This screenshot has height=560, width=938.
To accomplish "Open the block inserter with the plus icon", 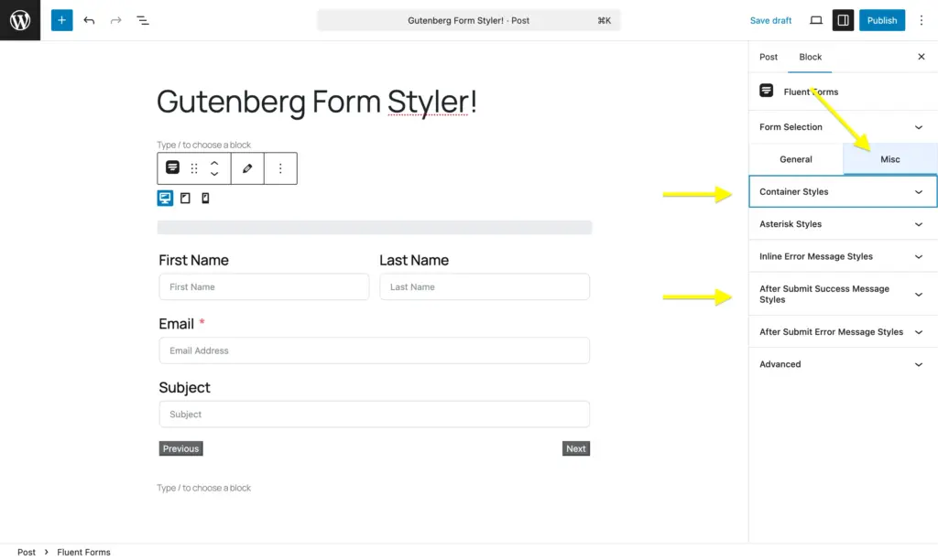I will (60, 20).
